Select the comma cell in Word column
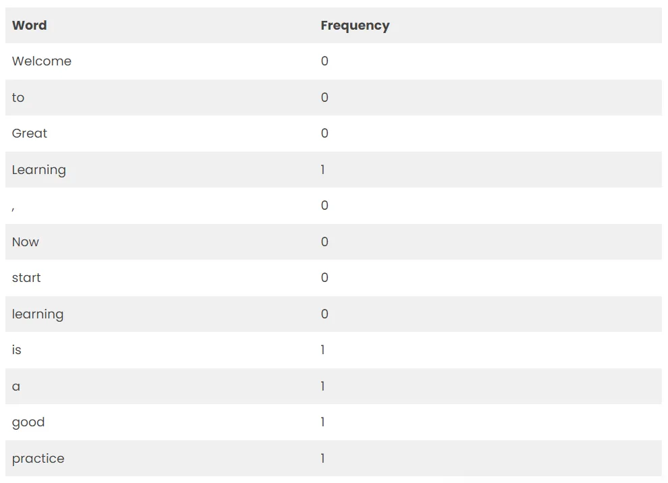Viewport: 668px width, 483px height. 13,206
